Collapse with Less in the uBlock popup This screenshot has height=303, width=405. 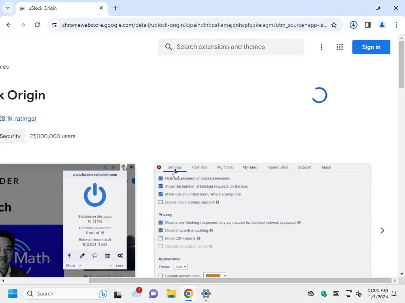click(117, 266)
